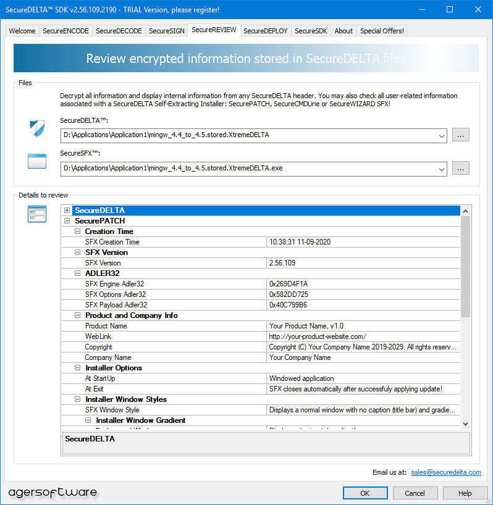Image resolution: width=493 pixels, height=505 pixels.
Task: Click the details list scrollbar thumb
Action: [465, 267]
